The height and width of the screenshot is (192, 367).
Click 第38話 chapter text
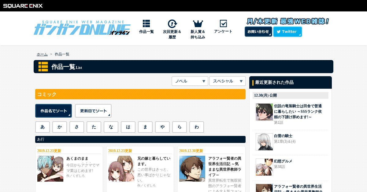(x=280, y=167)
